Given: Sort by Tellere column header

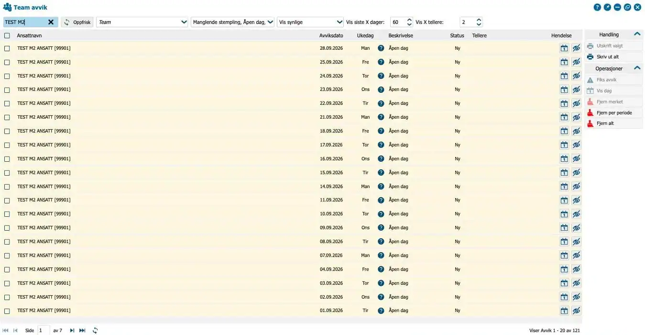Looking at the screenshot, I should point(479,35).
